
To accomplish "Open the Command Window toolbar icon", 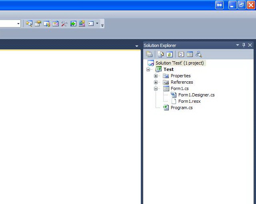I will (91, 24).
